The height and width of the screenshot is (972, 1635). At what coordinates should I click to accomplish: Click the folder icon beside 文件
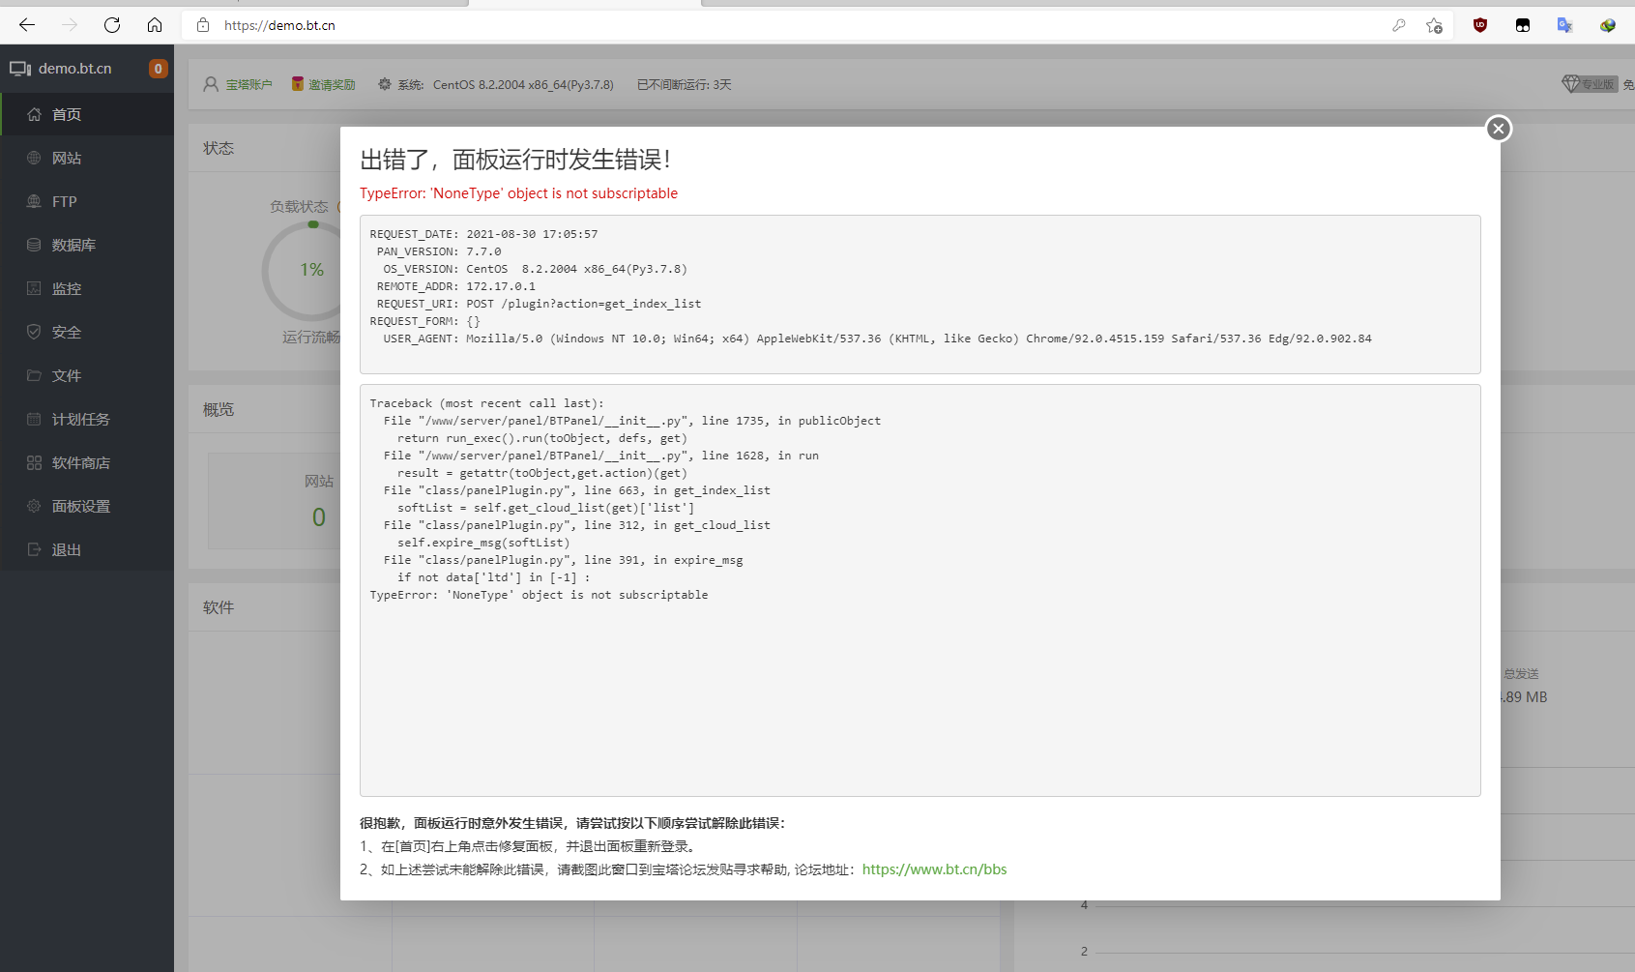(34, 375)
